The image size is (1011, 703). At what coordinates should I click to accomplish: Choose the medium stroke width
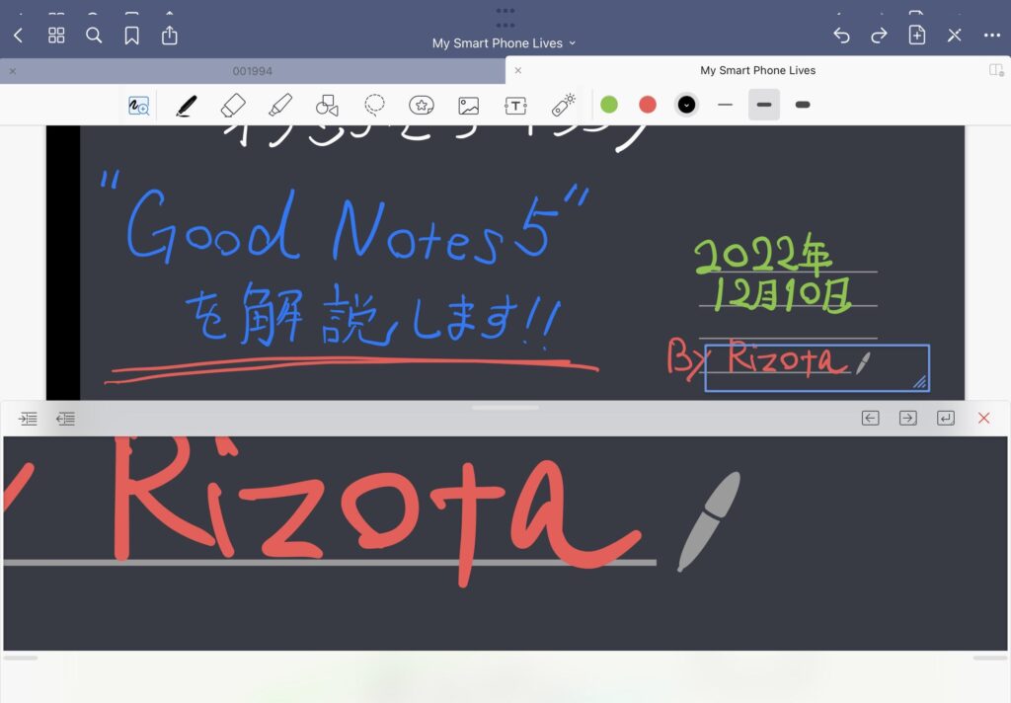764,105
